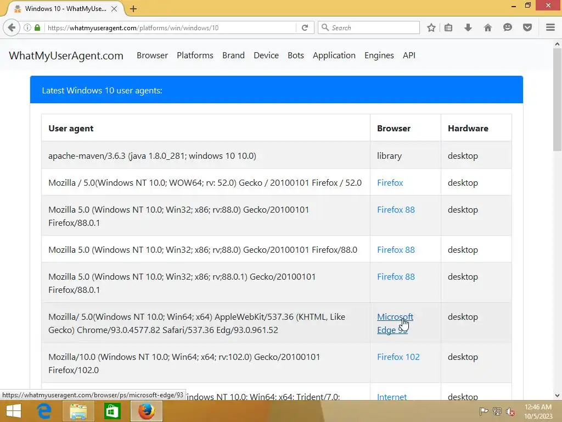
Task: Click the green padlock security icon
Action: (37, 27)
